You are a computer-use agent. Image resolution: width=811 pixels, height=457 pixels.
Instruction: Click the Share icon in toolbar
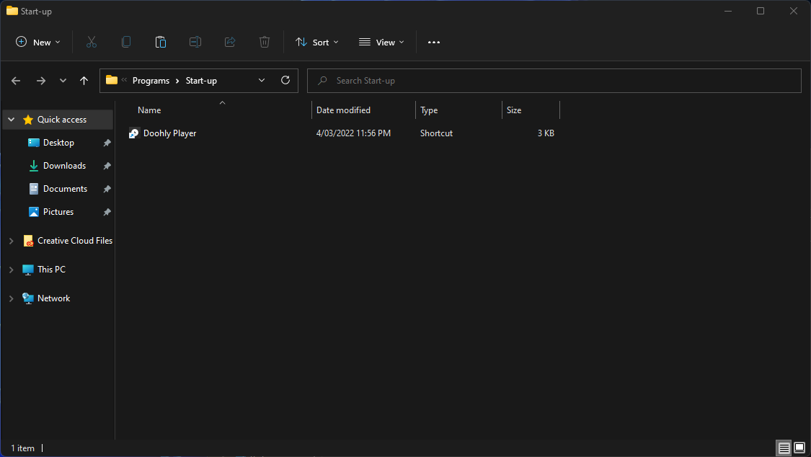point(230,43)
